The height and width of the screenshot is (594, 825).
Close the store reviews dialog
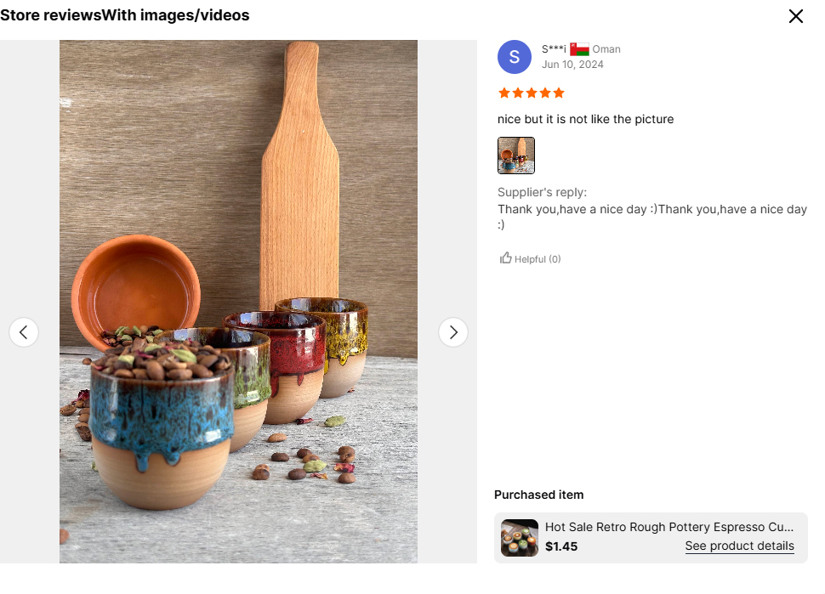coord(795,16)
